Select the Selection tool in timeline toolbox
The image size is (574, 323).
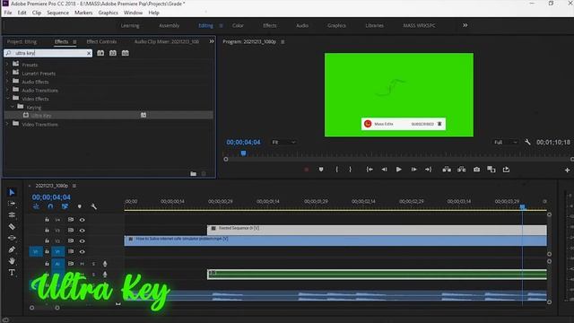pos(12,192)
